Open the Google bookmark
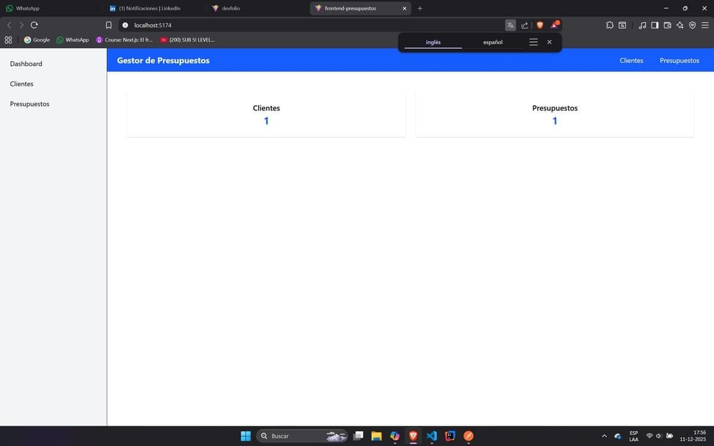 point(37,40)
